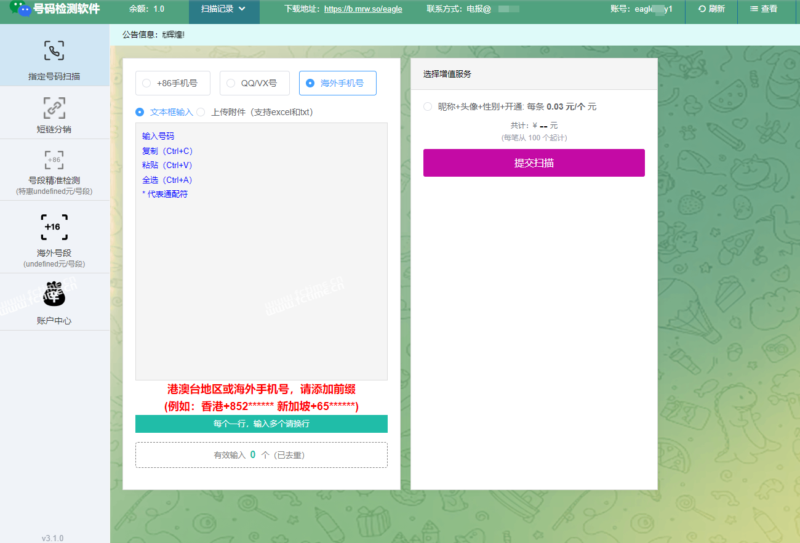This screenshot has width=800, height=543.
Task: Select the +86手机号 radio option
Action: [146, 83]
